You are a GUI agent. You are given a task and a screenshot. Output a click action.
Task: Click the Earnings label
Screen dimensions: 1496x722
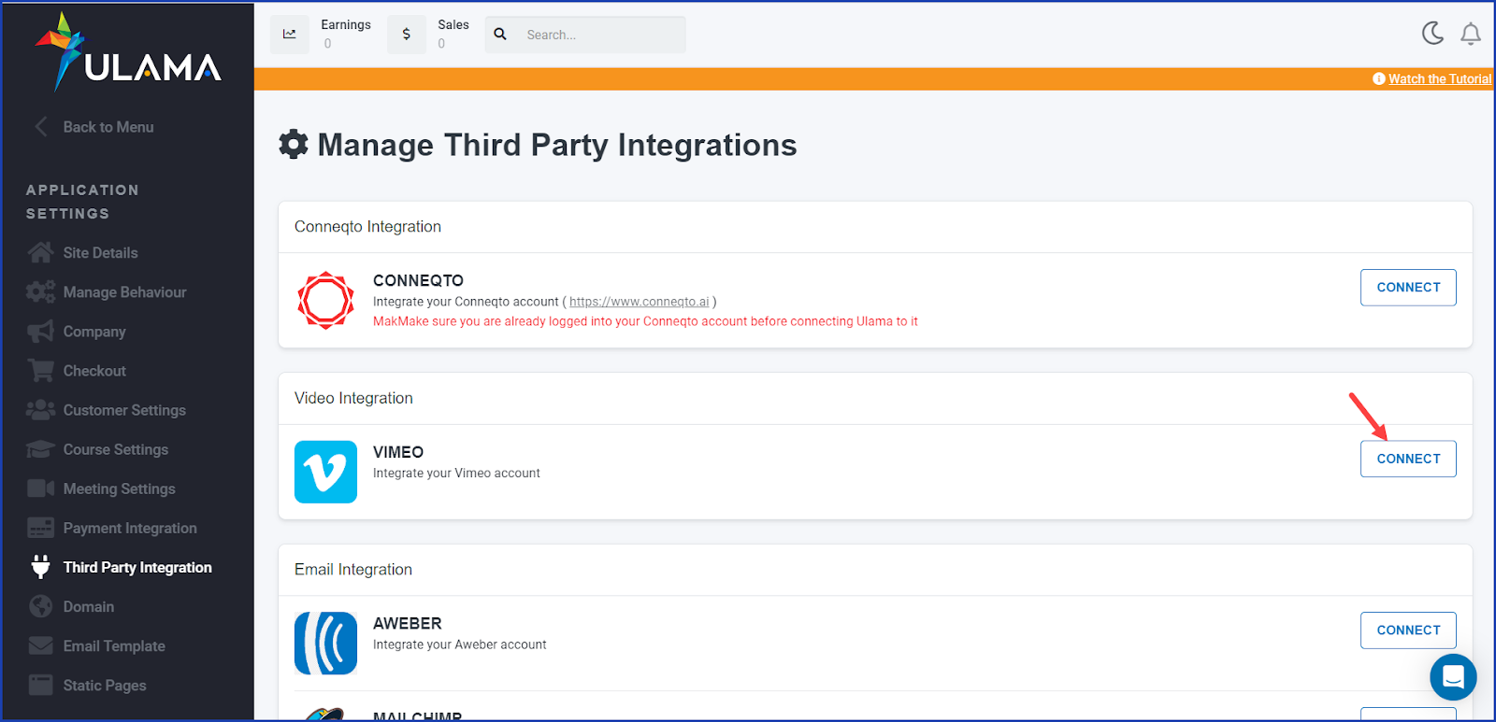pyautogui.click(x=346, y=24)
